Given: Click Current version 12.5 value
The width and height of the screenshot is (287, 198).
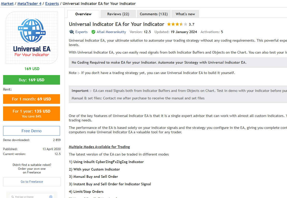Looking at the screenshot, I should pos(57,154).
